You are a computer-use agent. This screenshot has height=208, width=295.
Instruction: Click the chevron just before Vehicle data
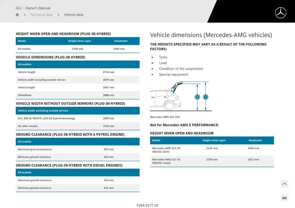58,15
